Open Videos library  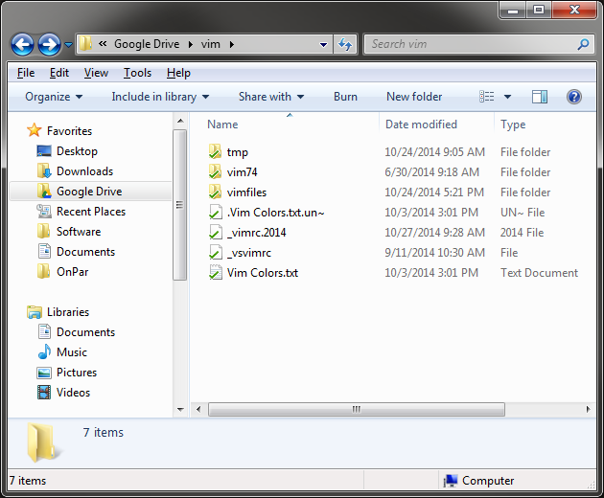click(73, 392)
